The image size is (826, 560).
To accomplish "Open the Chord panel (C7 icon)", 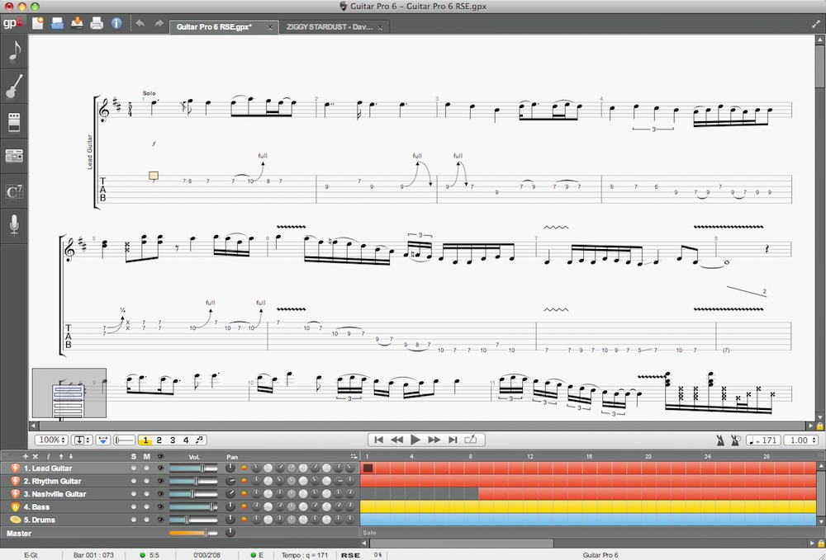I will (x=14, y=191).
